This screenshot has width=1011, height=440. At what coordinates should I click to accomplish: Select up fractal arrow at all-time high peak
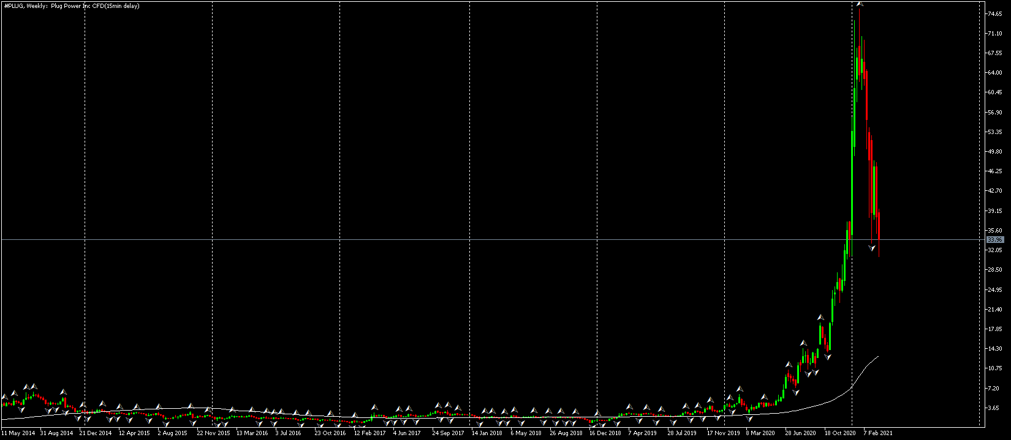point(860,4)
